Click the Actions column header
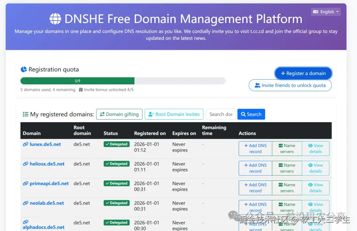The image size is (357, 231). pyautogui.click(x=247, y=134)
